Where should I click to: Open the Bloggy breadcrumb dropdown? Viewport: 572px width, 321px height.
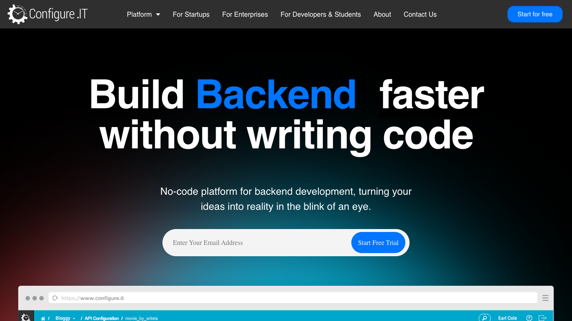pos(65,318)
